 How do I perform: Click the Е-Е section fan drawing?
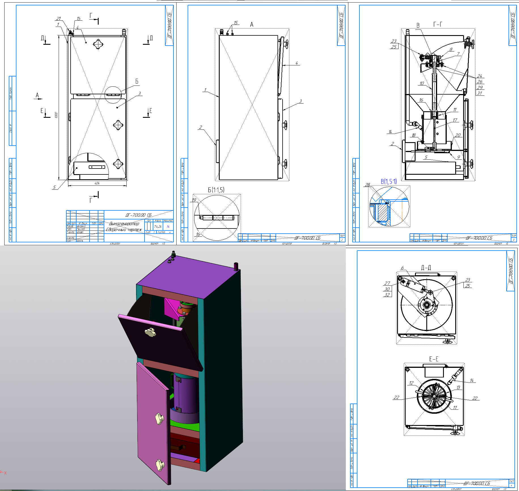coord(434,396)
